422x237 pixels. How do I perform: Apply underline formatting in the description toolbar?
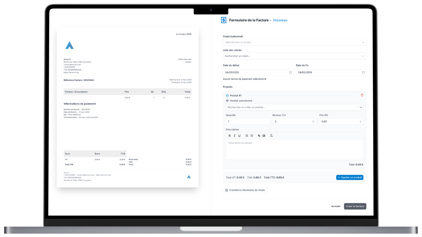point(239,135)
